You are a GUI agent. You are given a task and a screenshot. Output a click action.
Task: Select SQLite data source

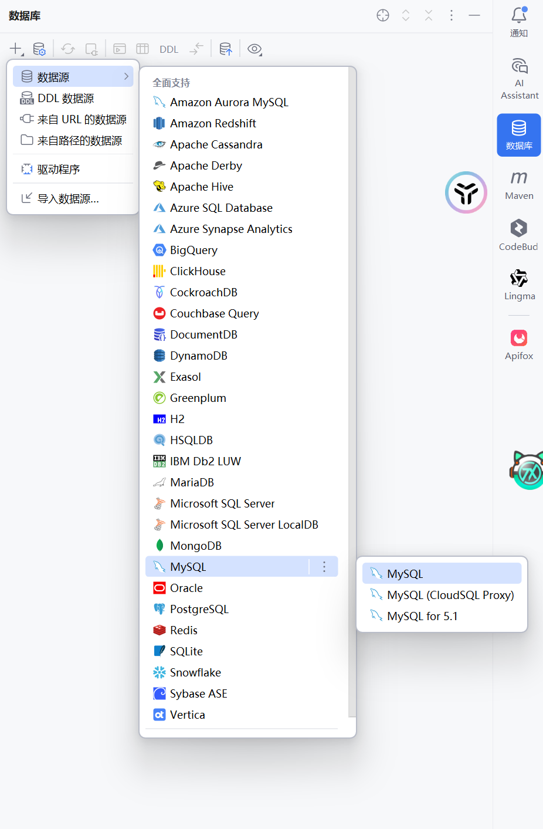point(242,651)
